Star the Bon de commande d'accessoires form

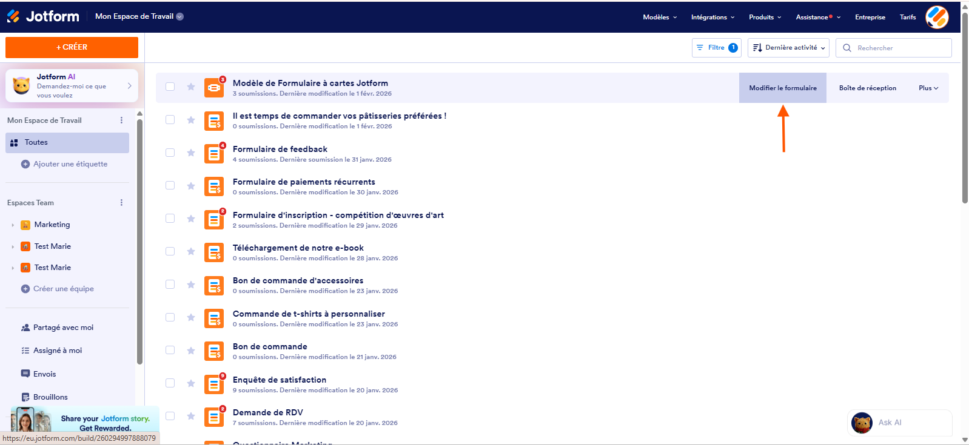191,285
